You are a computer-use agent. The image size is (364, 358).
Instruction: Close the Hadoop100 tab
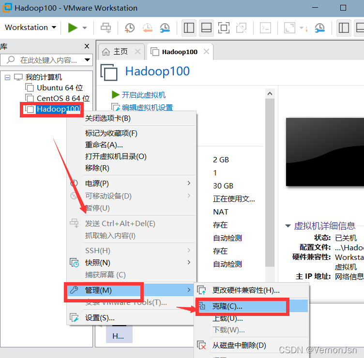point(206,51)
